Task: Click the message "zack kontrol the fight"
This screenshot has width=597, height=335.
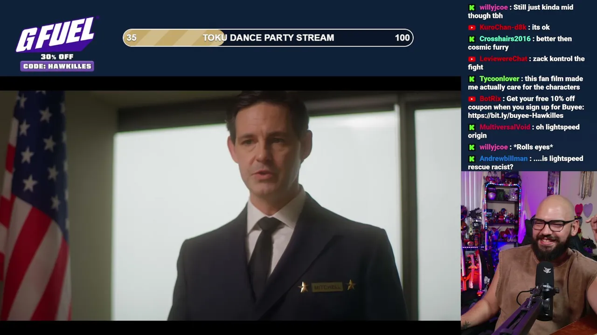Action: pos(526,63)
